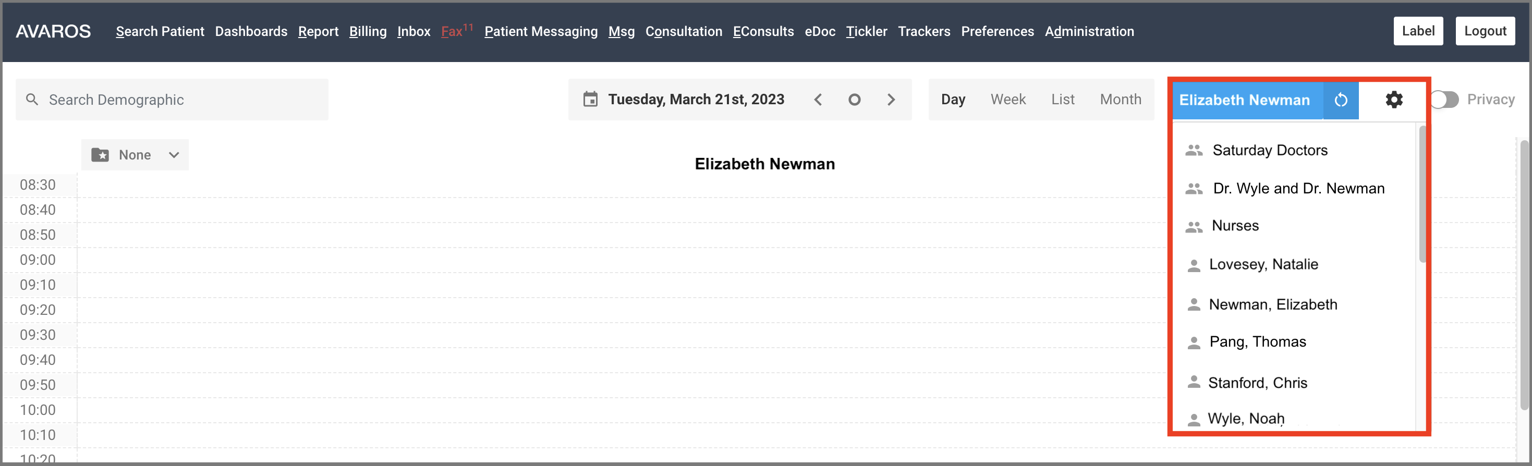This screenshot has height=466, width=1532.
Task: Expand the None dropdown
Action: [x=135, y=154]
